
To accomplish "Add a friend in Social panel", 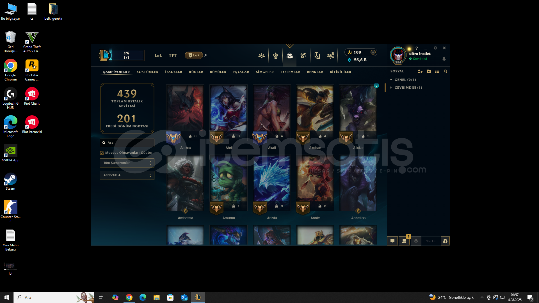I will [420, 72].
